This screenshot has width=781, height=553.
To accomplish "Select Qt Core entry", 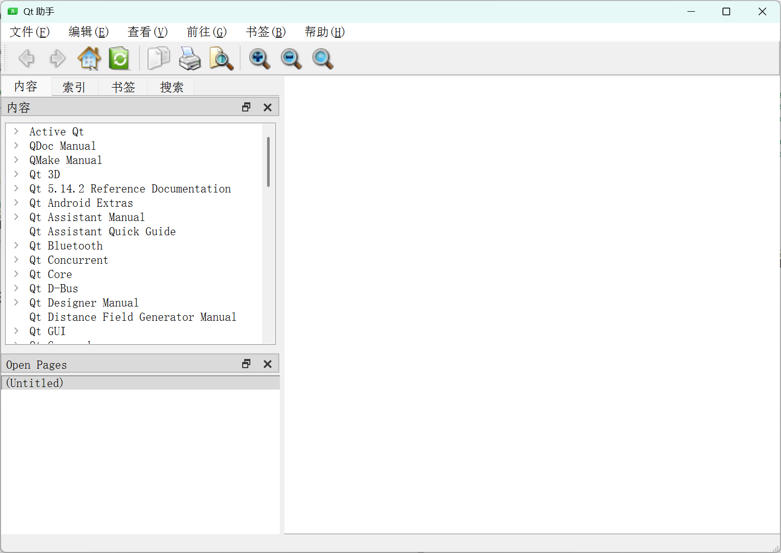I will coord(51,274).
